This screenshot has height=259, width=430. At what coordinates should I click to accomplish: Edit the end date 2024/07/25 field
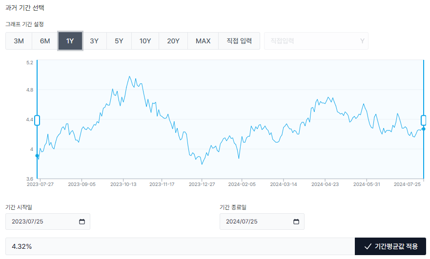pyautogui.click(x=262, y=222)
